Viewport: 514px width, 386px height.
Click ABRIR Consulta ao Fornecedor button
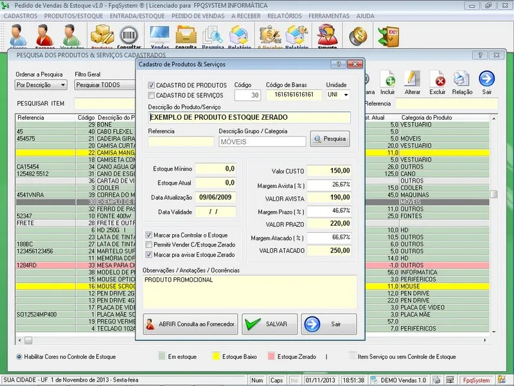190,324
